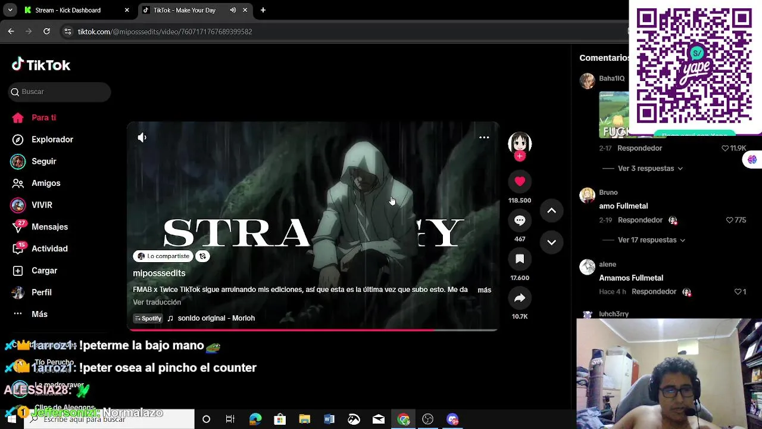Open the Amigos section
The height and width of the screenshot is (429, 762).
point(37,183)
